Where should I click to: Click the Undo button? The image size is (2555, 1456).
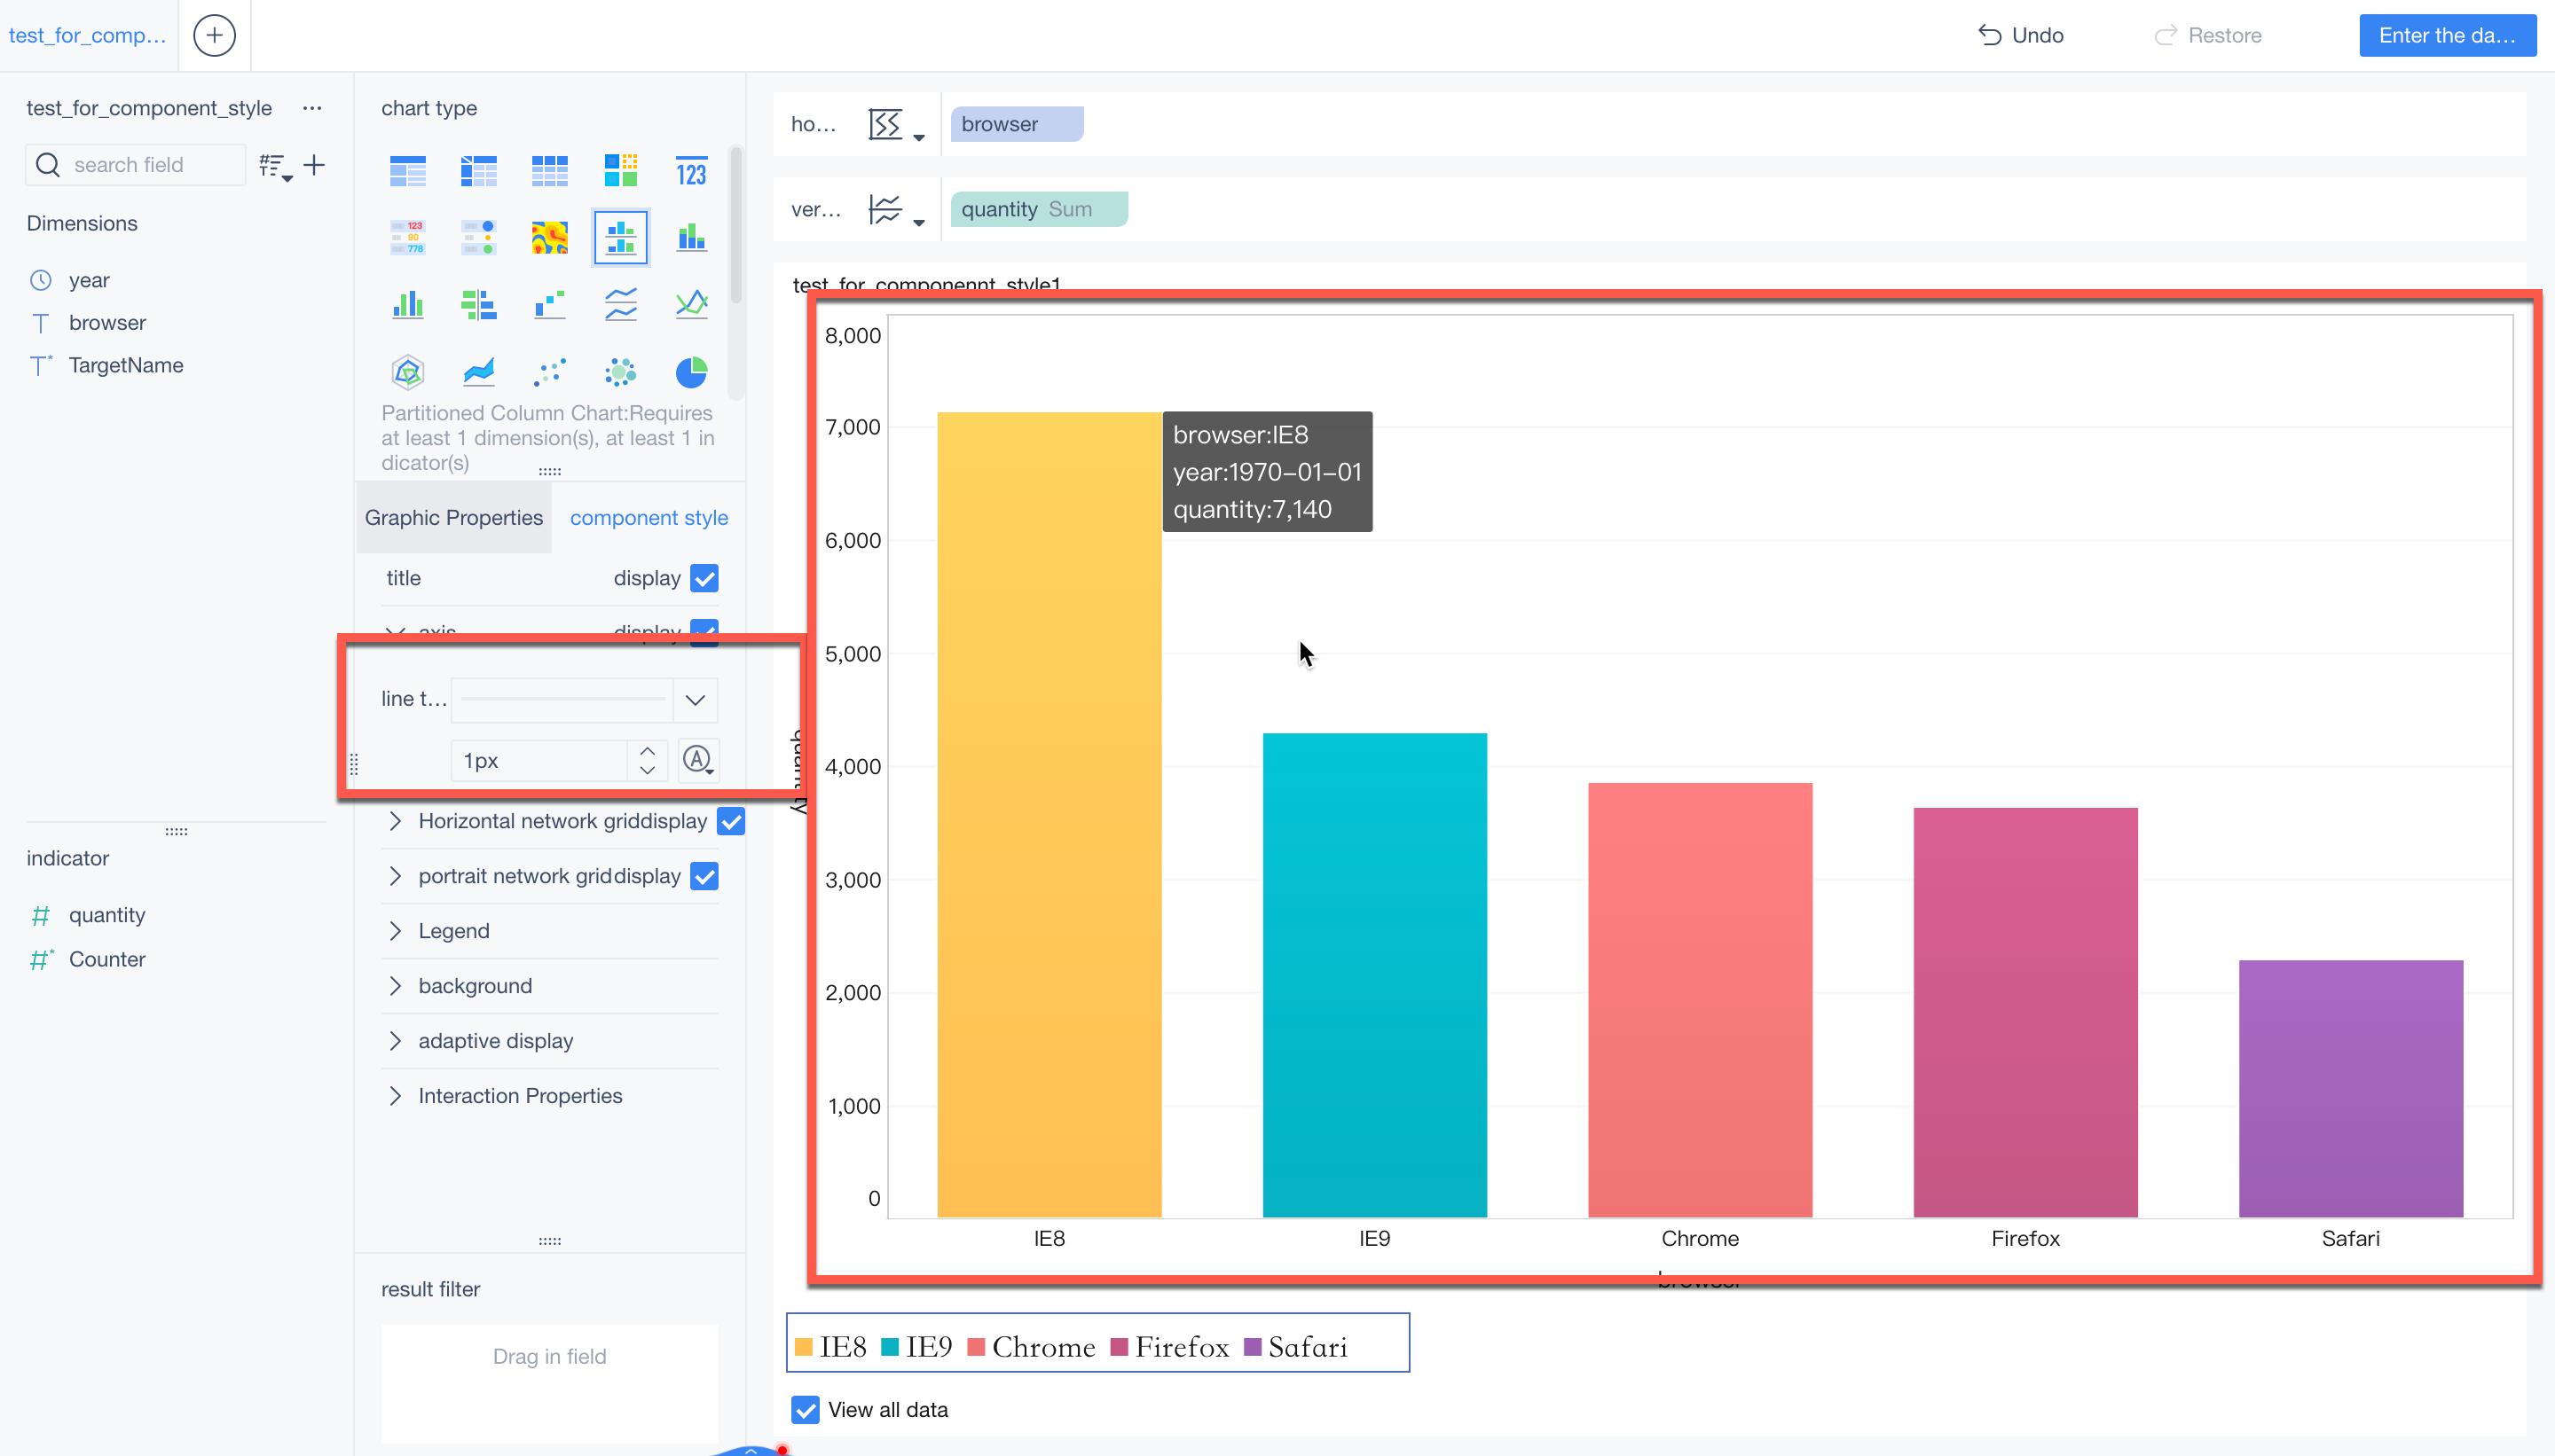pyautogui.click(x=2021, y=35)
